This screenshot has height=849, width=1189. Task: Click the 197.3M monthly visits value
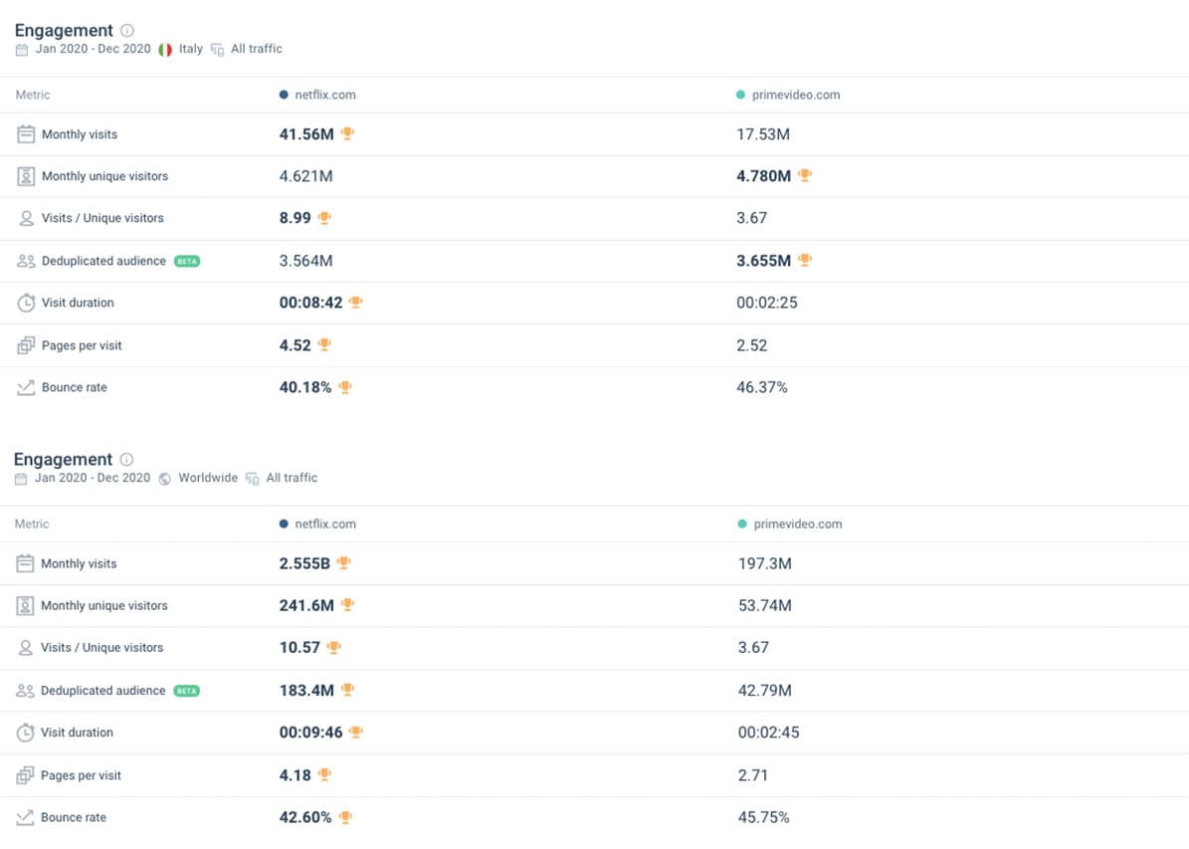coord(765,563)
